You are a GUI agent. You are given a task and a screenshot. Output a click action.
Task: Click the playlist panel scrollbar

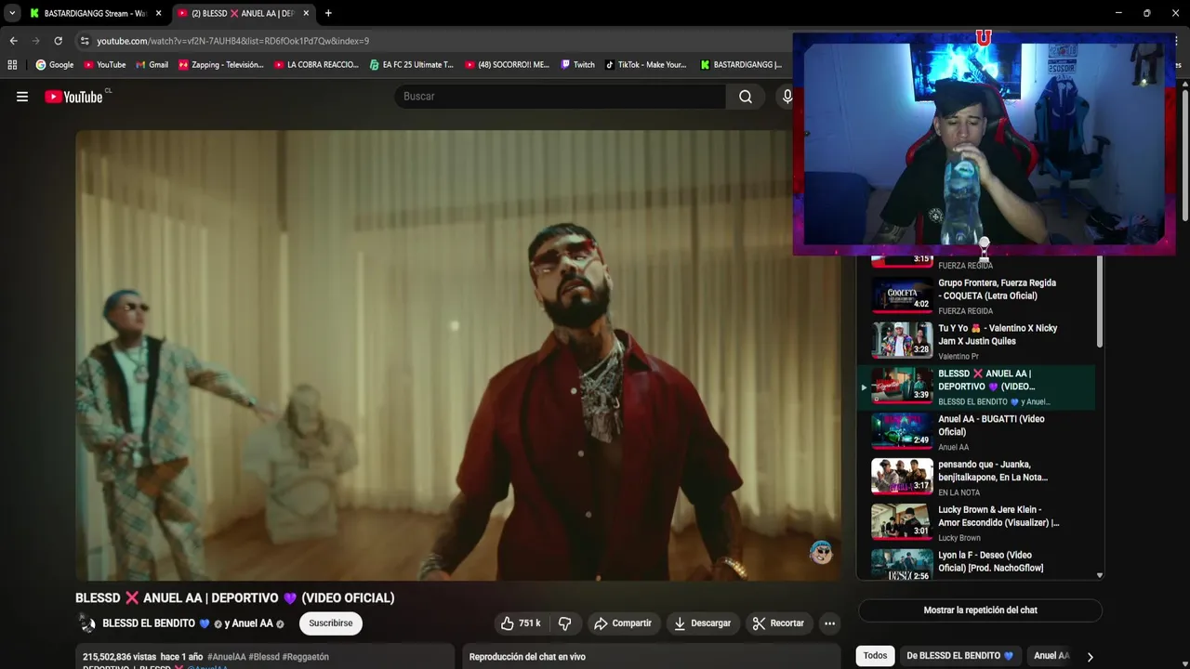tap(1100, 302)
